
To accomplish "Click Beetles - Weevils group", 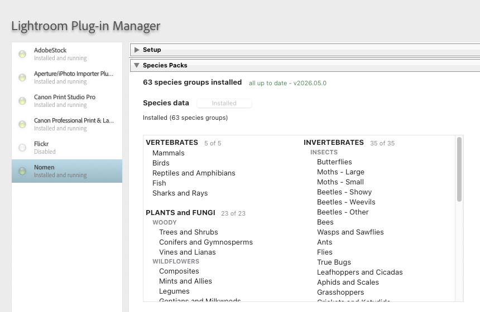I will [x=346, y=202].
